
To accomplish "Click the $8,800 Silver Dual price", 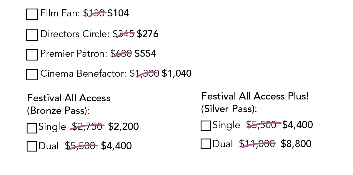I will 296,144.
